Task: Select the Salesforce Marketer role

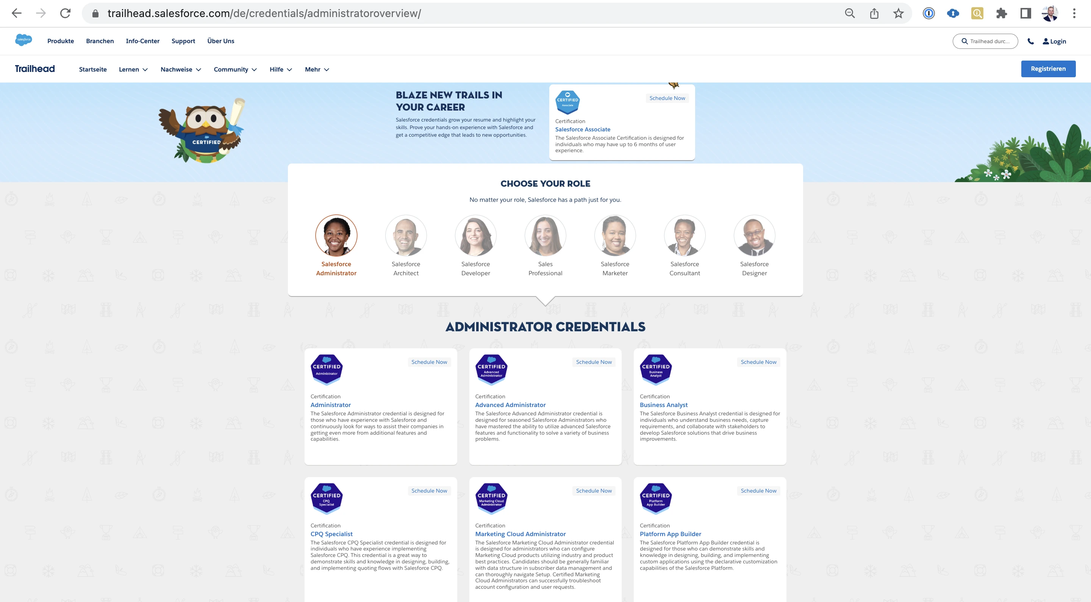Action: pos(615,246)
